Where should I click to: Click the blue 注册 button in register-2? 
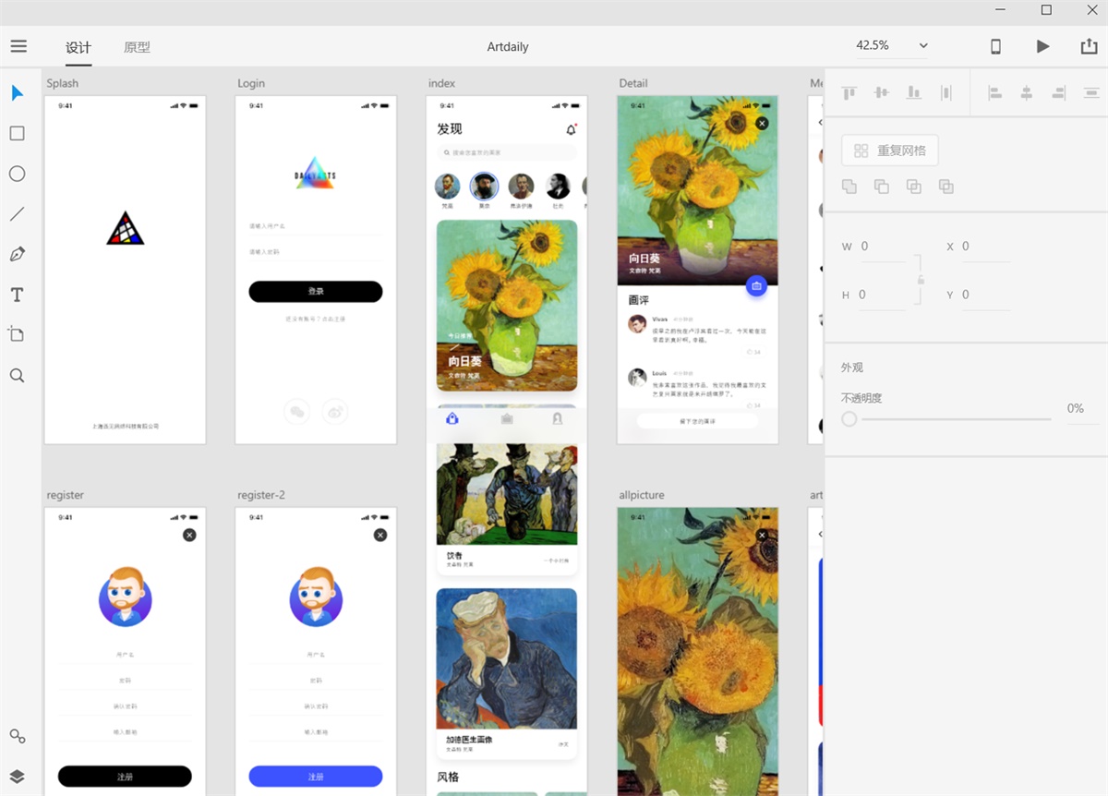click(316, 777)
